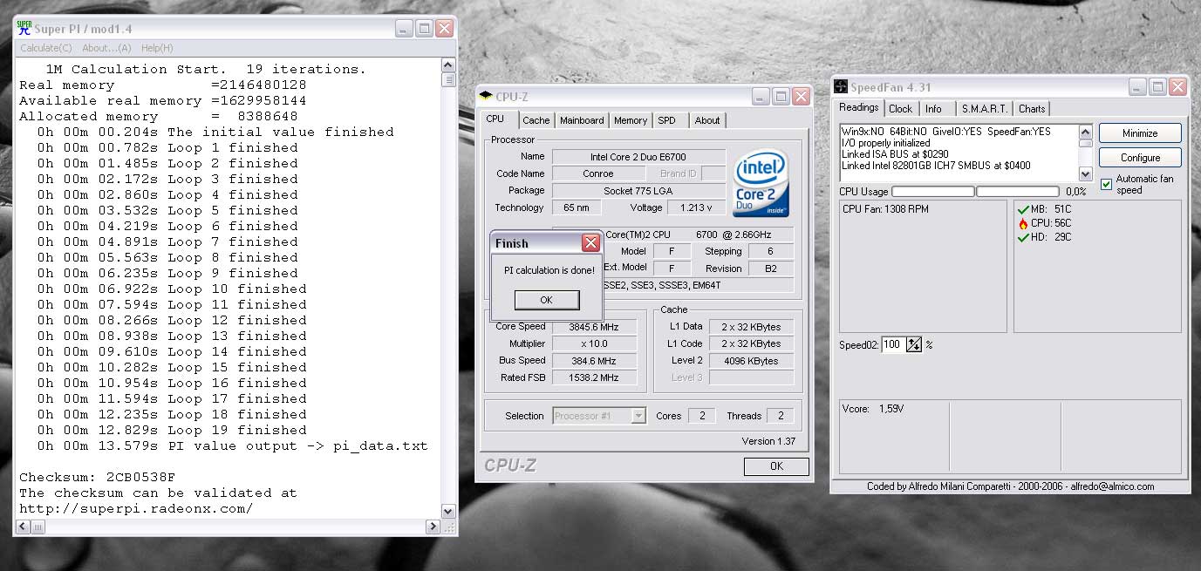1201x571 pixels.
Task: Click the Name field Intel Core 2 Duo E6700
Action: point(638,157)
